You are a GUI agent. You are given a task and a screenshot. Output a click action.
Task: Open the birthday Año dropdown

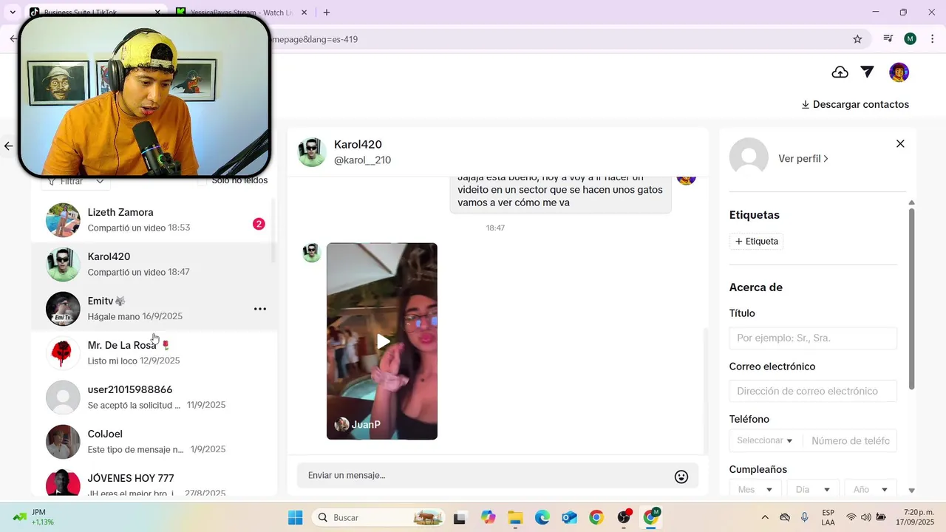point(871,489)
